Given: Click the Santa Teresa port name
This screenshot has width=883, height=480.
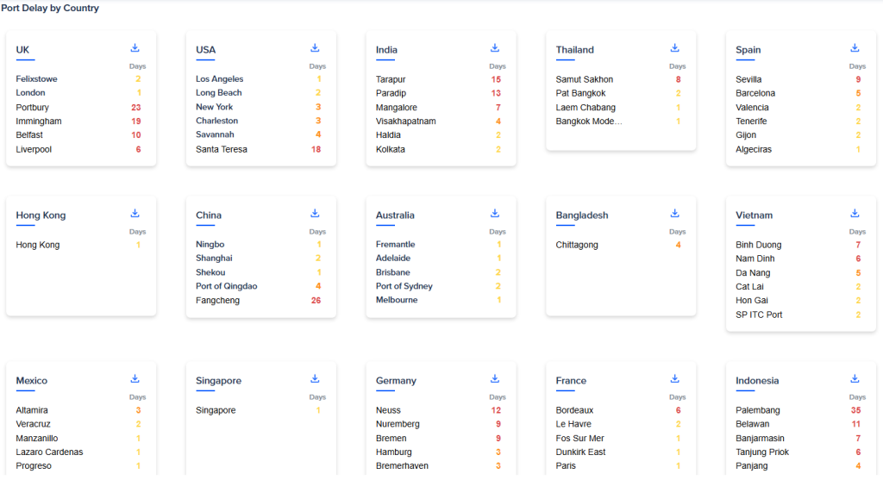Looking at the screenshot, I should tap(221, 150).
